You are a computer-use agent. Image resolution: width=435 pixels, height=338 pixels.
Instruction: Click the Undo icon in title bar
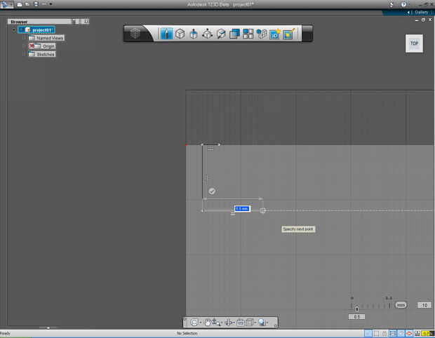(x=43, y=4)
